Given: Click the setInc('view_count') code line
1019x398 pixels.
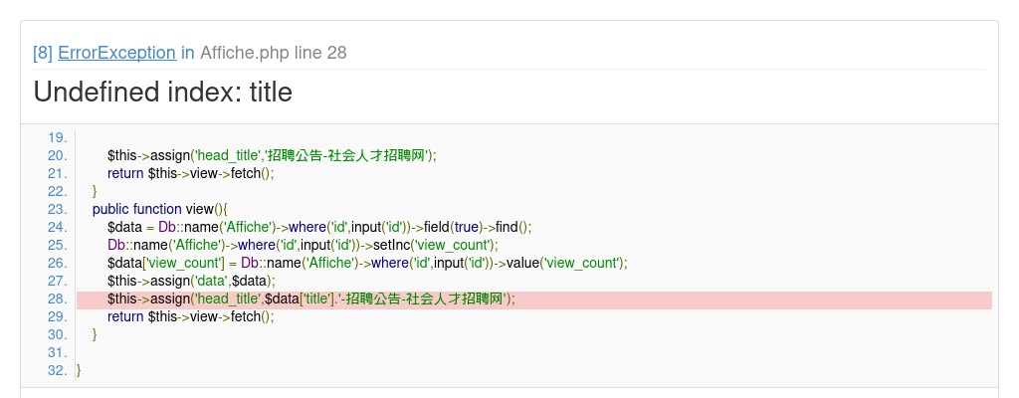Looking at the screenshot, I should (x=303, y=245).
